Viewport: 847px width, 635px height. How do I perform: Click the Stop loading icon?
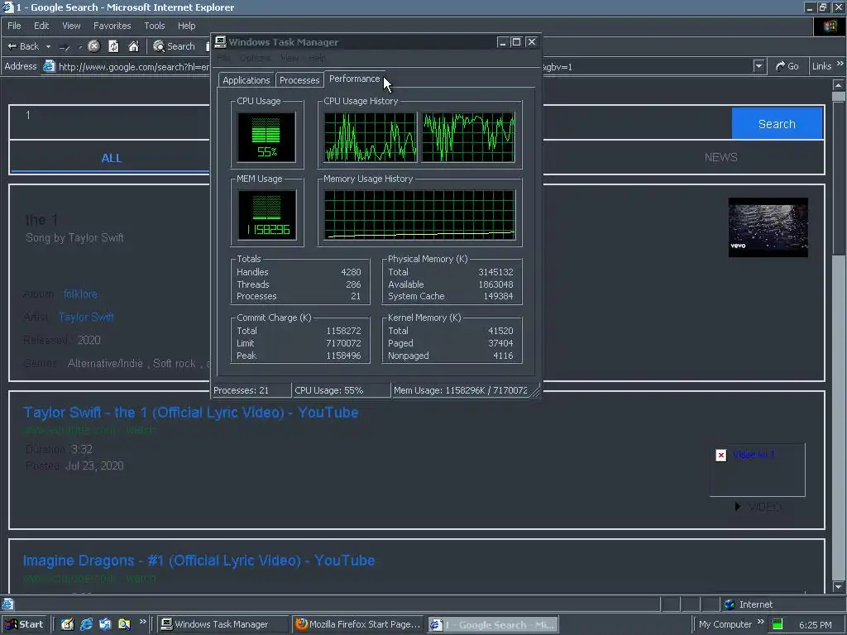click(x=94, y=46)
